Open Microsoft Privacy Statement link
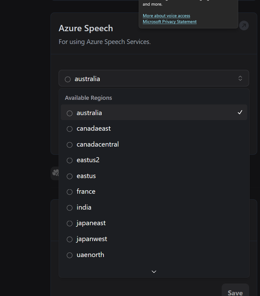Screen dimensions: 260x296 (170, 22)
